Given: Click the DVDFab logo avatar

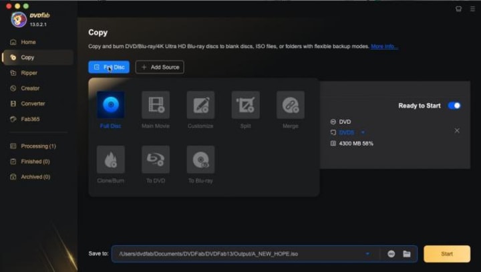Looking at the screenshot, I should coord(19,19).
